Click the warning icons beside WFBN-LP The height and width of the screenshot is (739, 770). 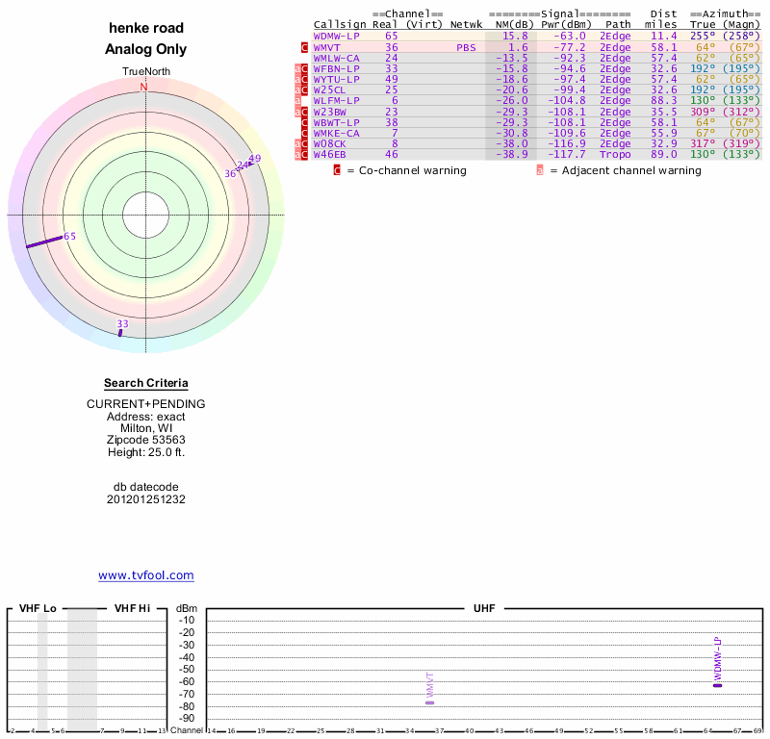tap(301, 68)
